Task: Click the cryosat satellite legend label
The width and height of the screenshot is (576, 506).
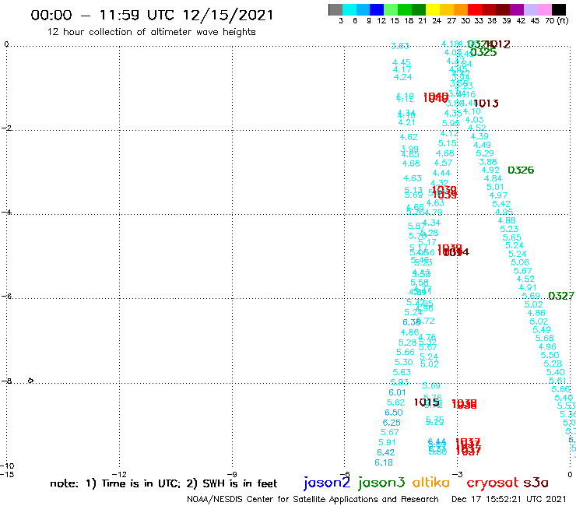Action: (x=492, y=483)
